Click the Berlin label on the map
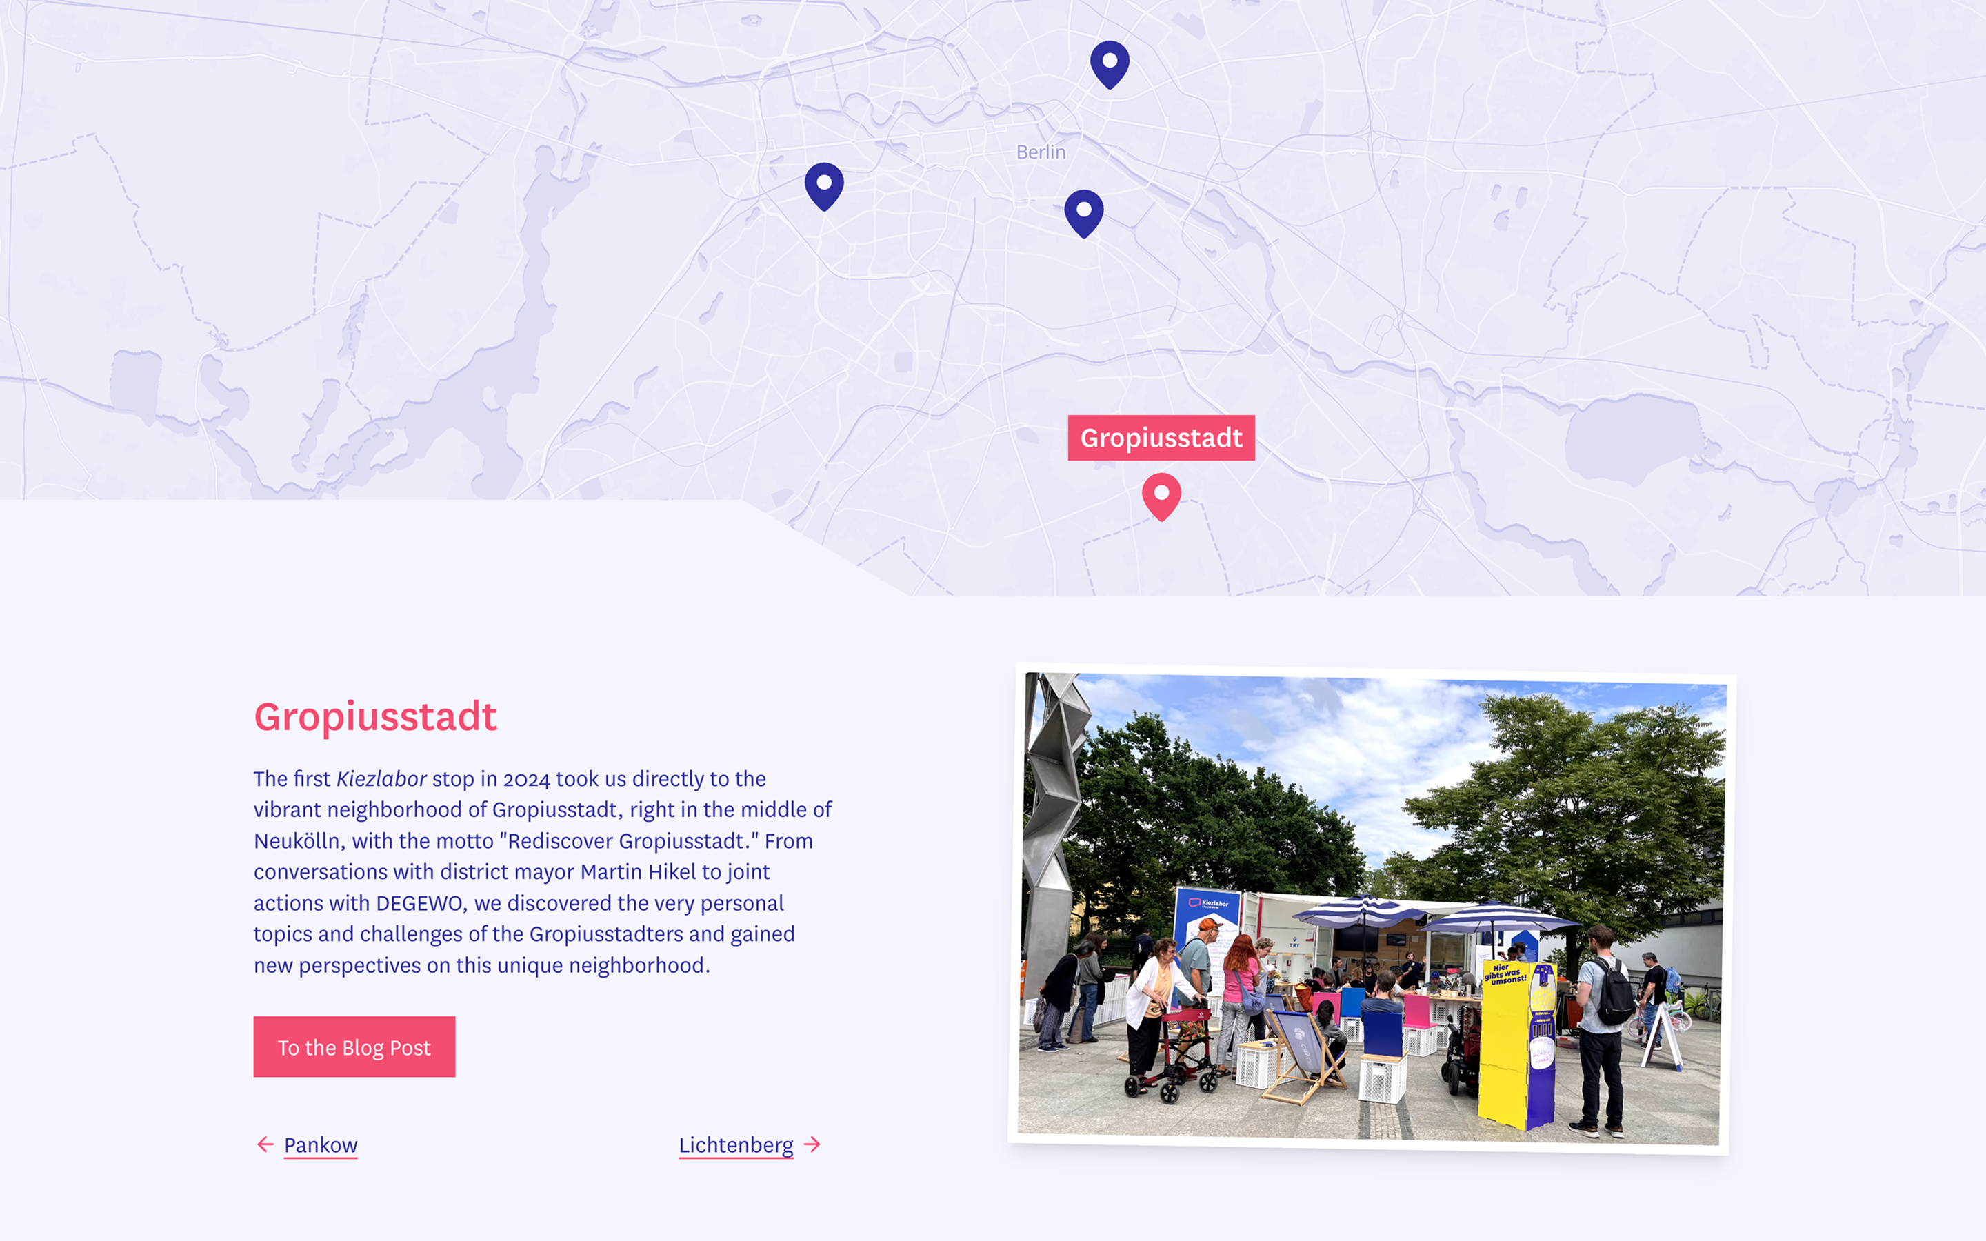This screenshot has width=1986, height=1241. pos(1041,152)
